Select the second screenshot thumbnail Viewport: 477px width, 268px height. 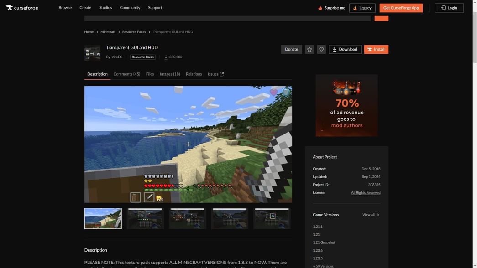[145, 218]
